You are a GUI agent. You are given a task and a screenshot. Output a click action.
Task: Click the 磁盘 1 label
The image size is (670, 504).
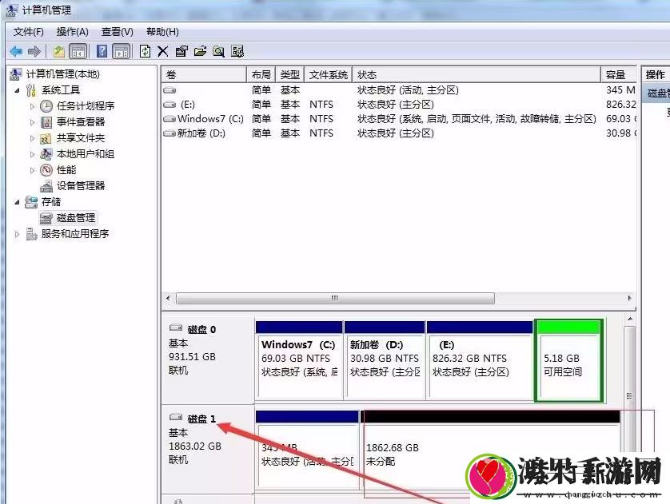201,419
